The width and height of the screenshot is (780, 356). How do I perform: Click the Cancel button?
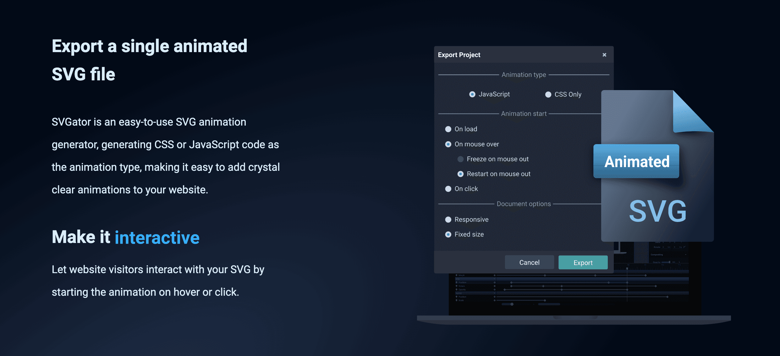tap(529, 262)
